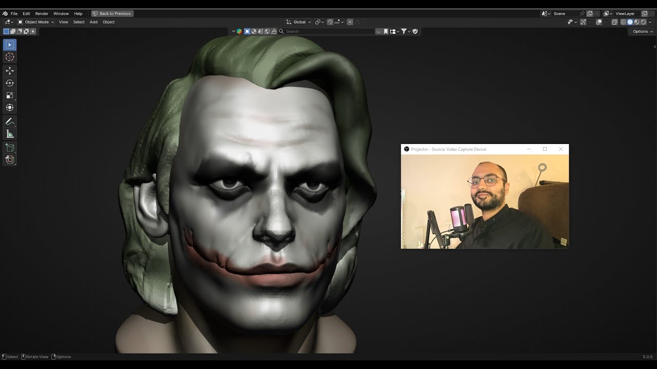Expand the snapping options dropdown
Image resolution: width=657 pixels, height=369 pixels.
click(339, 22)
